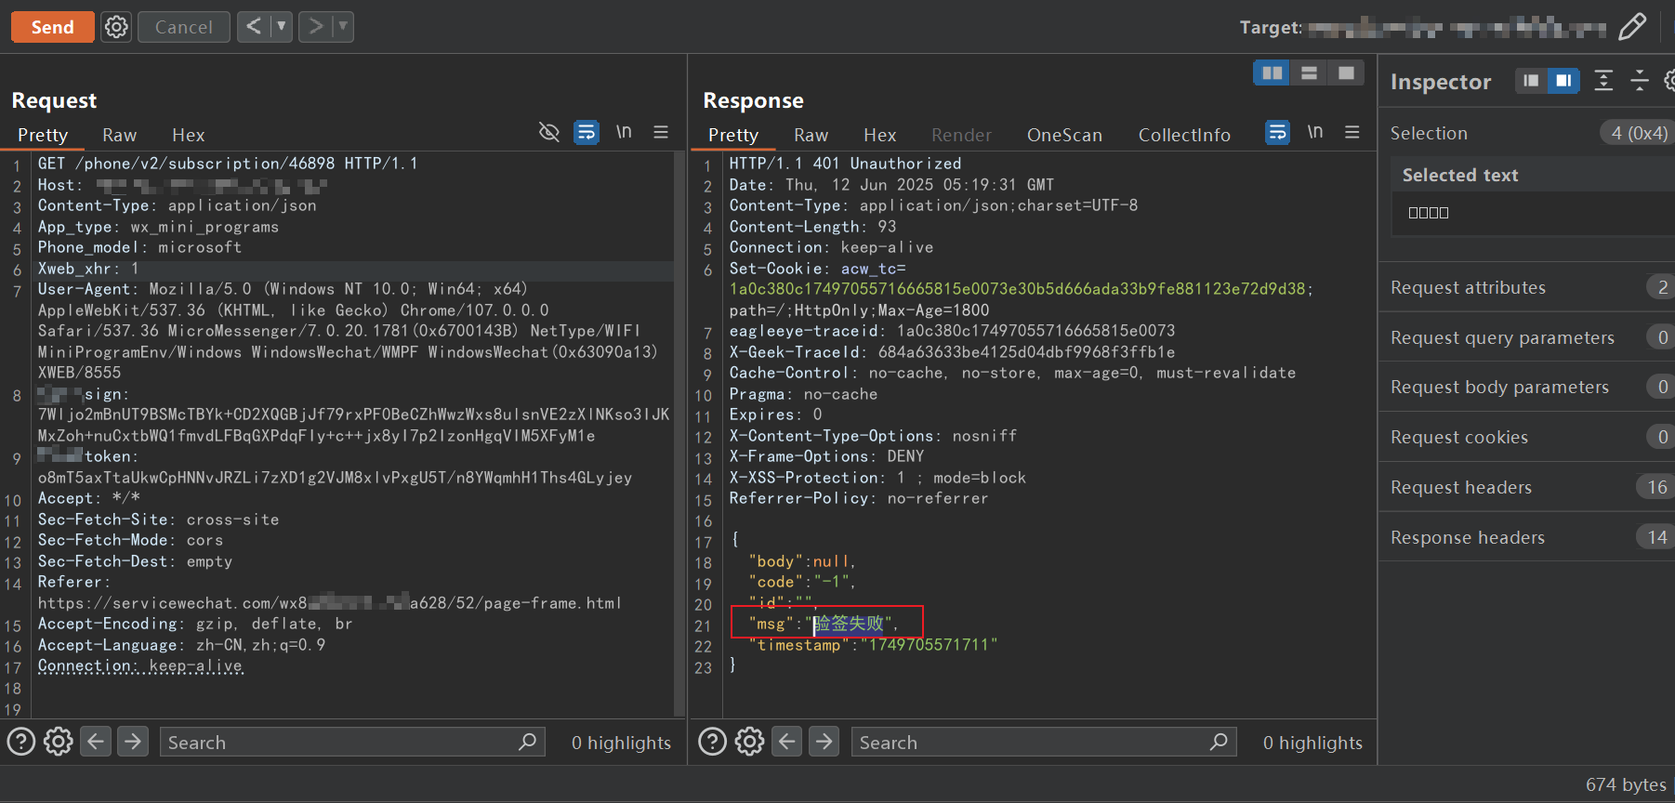Click the 401 Unauthorized status line
The height and width of the screenshot is (803, 1675).
coord(845,164)
